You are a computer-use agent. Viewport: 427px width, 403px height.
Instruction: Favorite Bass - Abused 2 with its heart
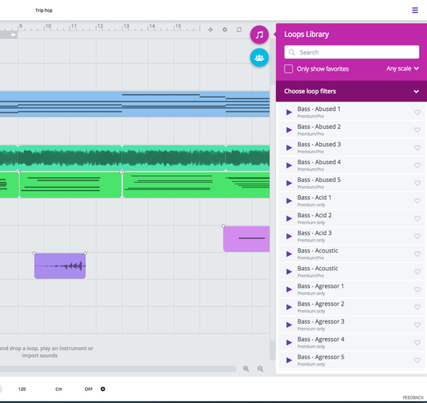point(417,130)
